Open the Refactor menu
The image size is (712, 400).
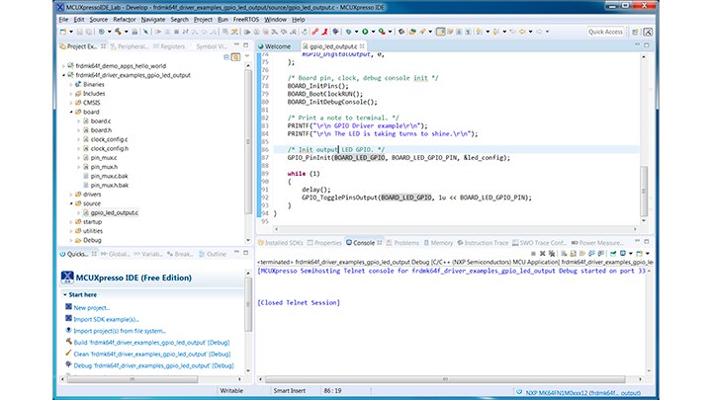pyautogui.click(x=124, y=19)
